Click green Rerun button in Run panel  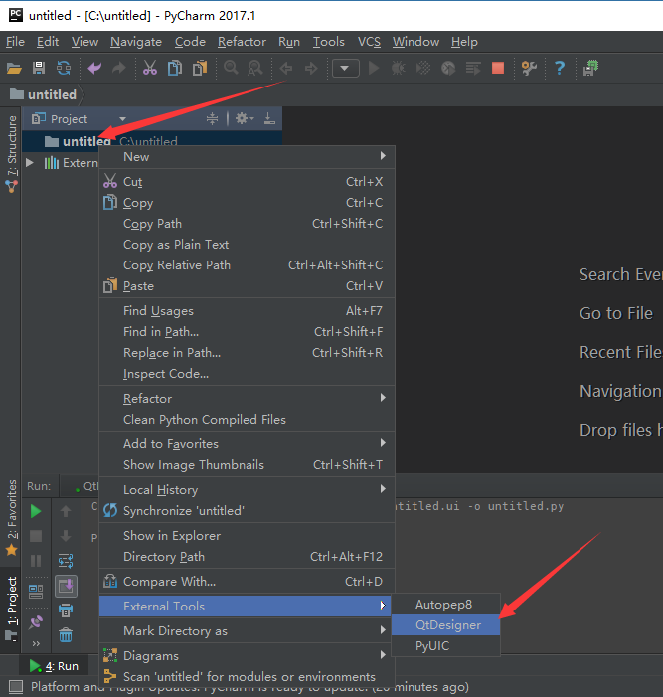pos(36,511)
